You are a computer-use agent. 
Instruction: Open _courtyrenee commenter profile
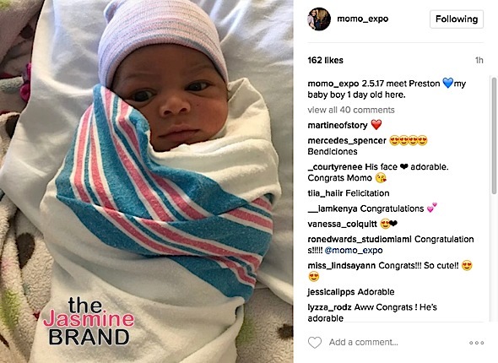click(x=335, y=167)
